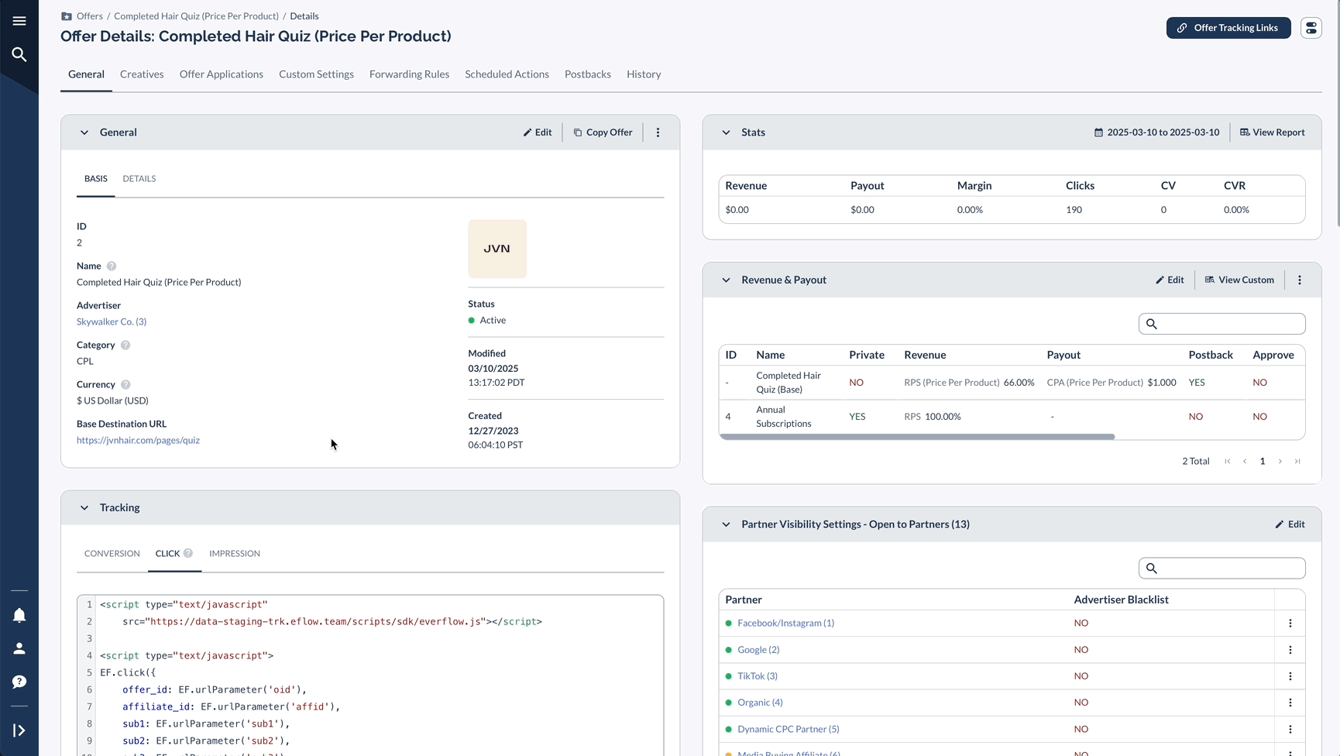Open Revenue & Payout three-dot menu

coord(1300,280)
